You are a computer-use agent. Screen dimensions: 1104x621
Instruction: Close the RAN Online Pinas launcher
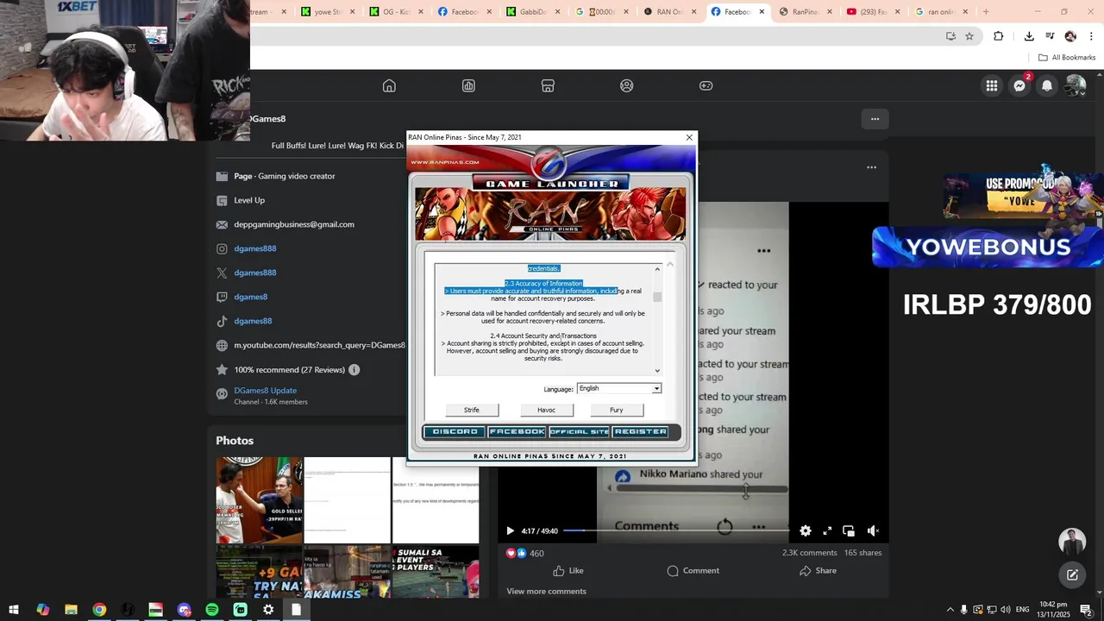pos(689,137)
